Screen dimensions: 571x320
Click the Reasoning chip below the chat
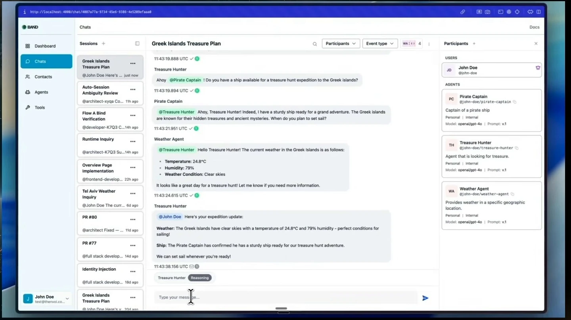[x=199, y=278]
